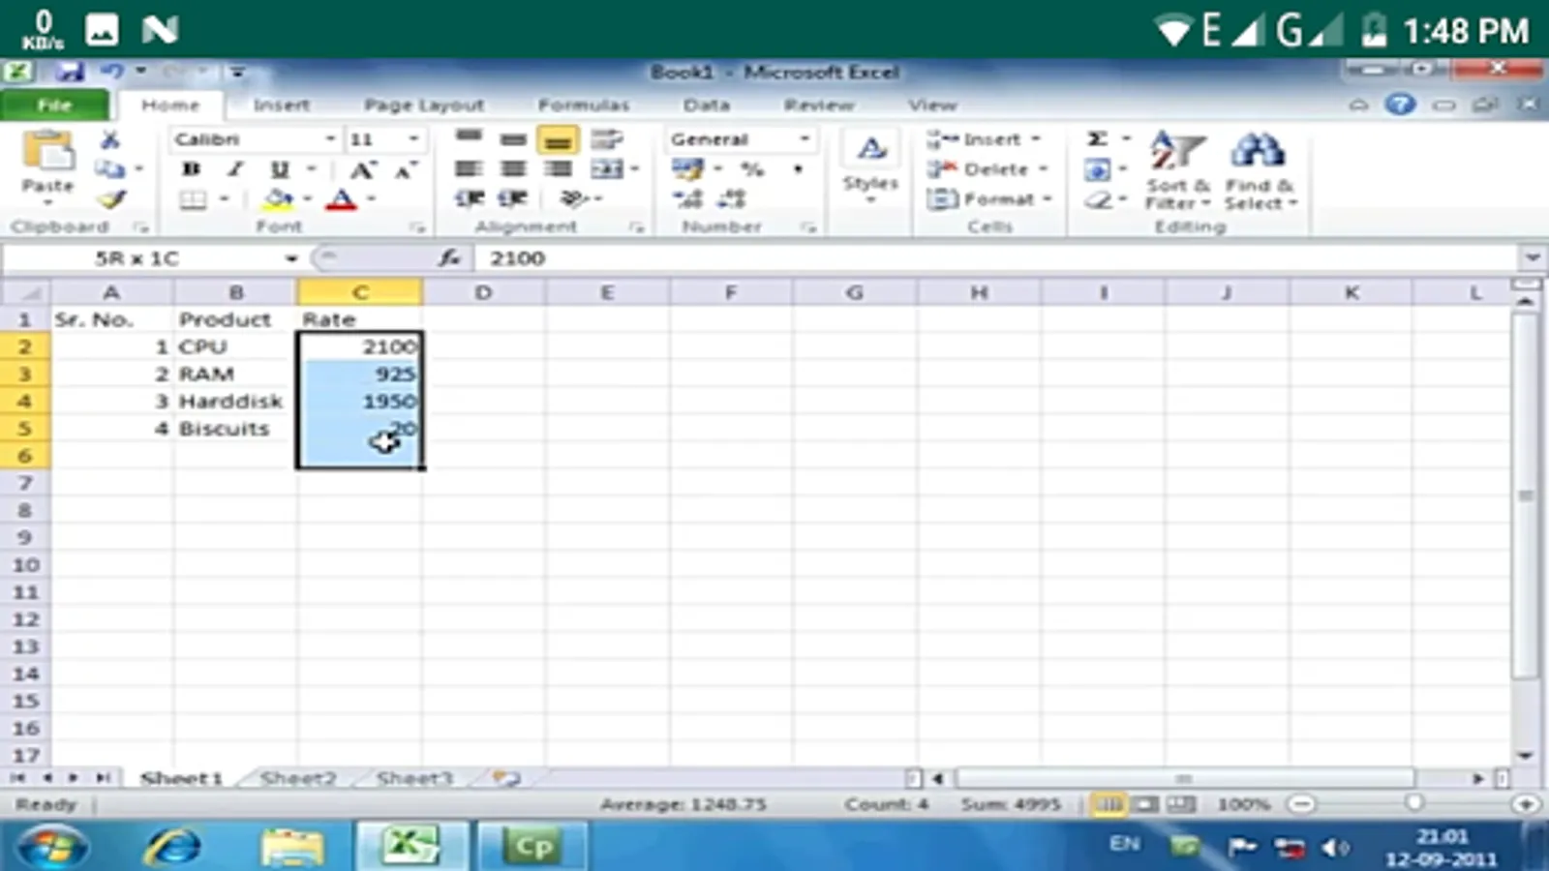Switch to the Data tab
Screen dimensions: 1549x871
pyautogui.click(x=707, y=105)
